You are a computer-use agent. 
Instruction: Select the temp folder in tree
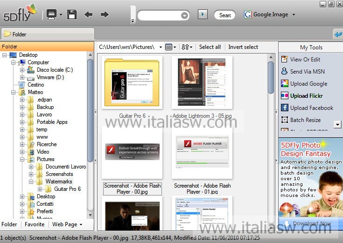point(42,129)
